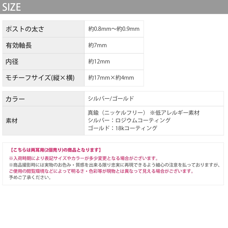Click the 約12mm value
Screen dimensions: 228x228
[x=99, y=62]
